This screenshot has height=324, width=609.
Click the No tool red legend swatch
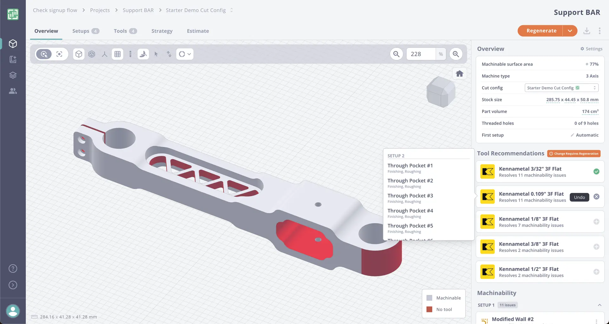(429, 309)
